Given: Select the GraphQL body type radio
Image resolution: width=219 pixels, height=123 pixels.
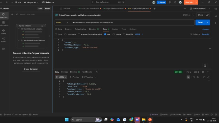Looking at the screenshot, I should pyautogui.click(x=124, y=34).
